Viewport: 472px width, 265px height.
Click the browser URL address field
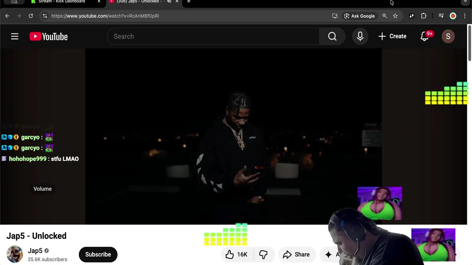[x=188, y=16]
